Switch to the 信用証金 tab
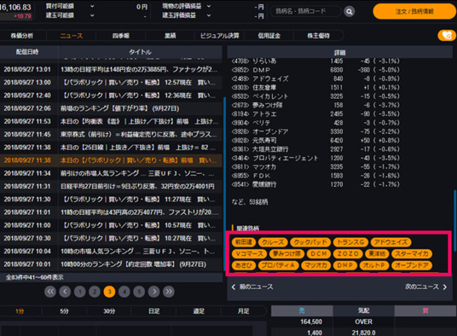457x336 pixels. [269, 36]
